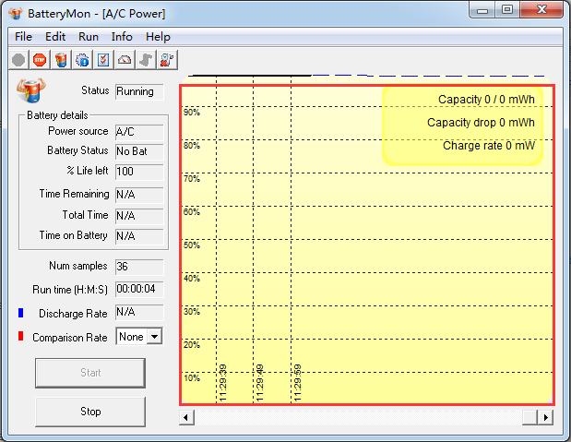Click the 90% axis label
The height and width of the screenshot is (442, 571).
click(x=192, y=113)
